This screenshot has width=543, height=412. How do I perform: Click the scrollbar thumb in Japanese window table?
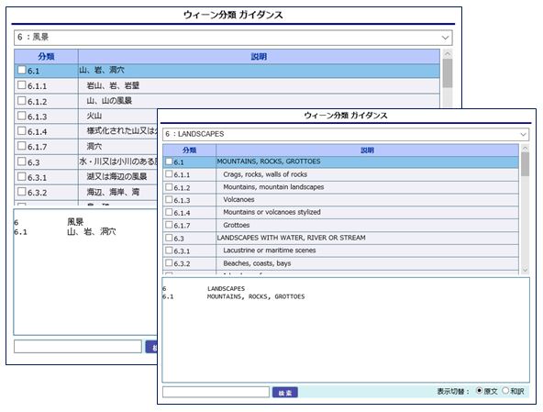(x=448, y=73)
